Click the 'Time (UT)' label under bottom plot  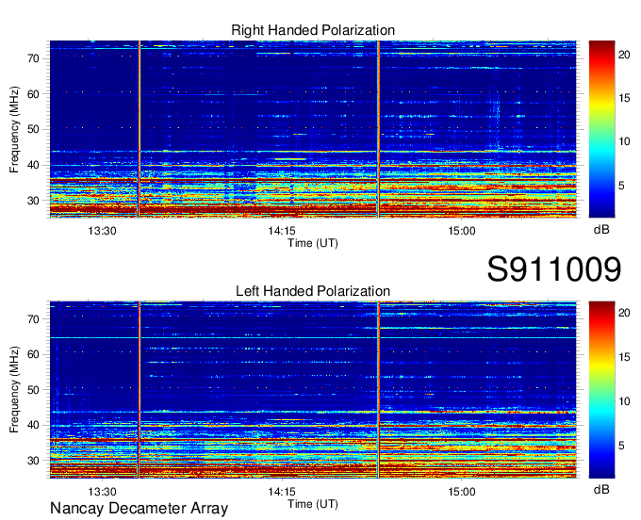point(313,504)
